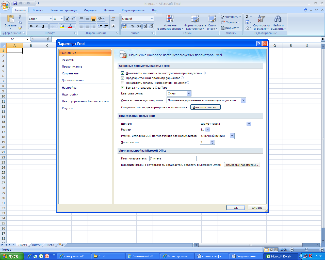The height and width of the screenshot is (260, 325).
Task: Toggle italic К formatting
Action: click(x=37, y=26)
